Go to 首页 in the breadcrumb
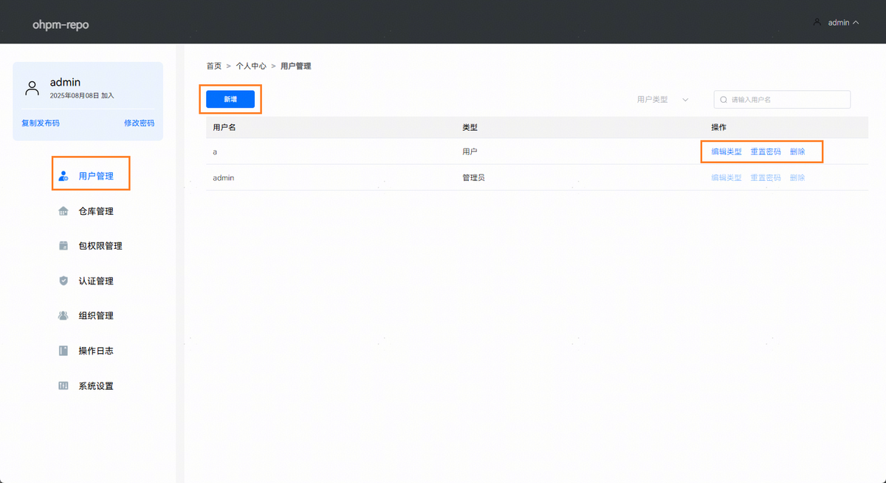Image resolution: width=886 pixels, height=483 pixels. click(213, 66)
